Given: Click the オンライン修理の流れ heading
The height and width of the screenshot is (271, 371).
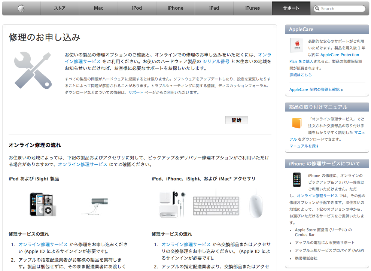Looking at the screenshot, I should point(35,145).
